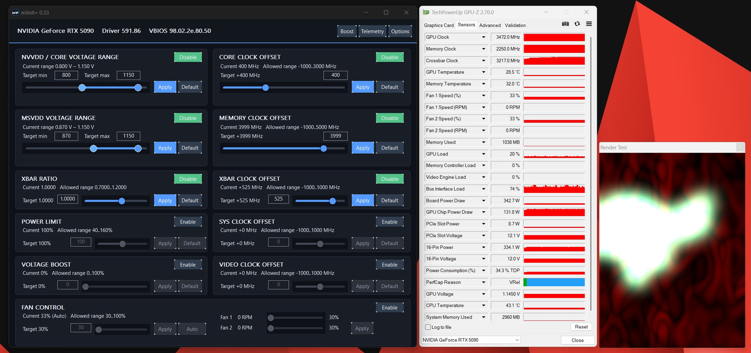Select the Sensors tab in GPU-Z

point(466,25)
